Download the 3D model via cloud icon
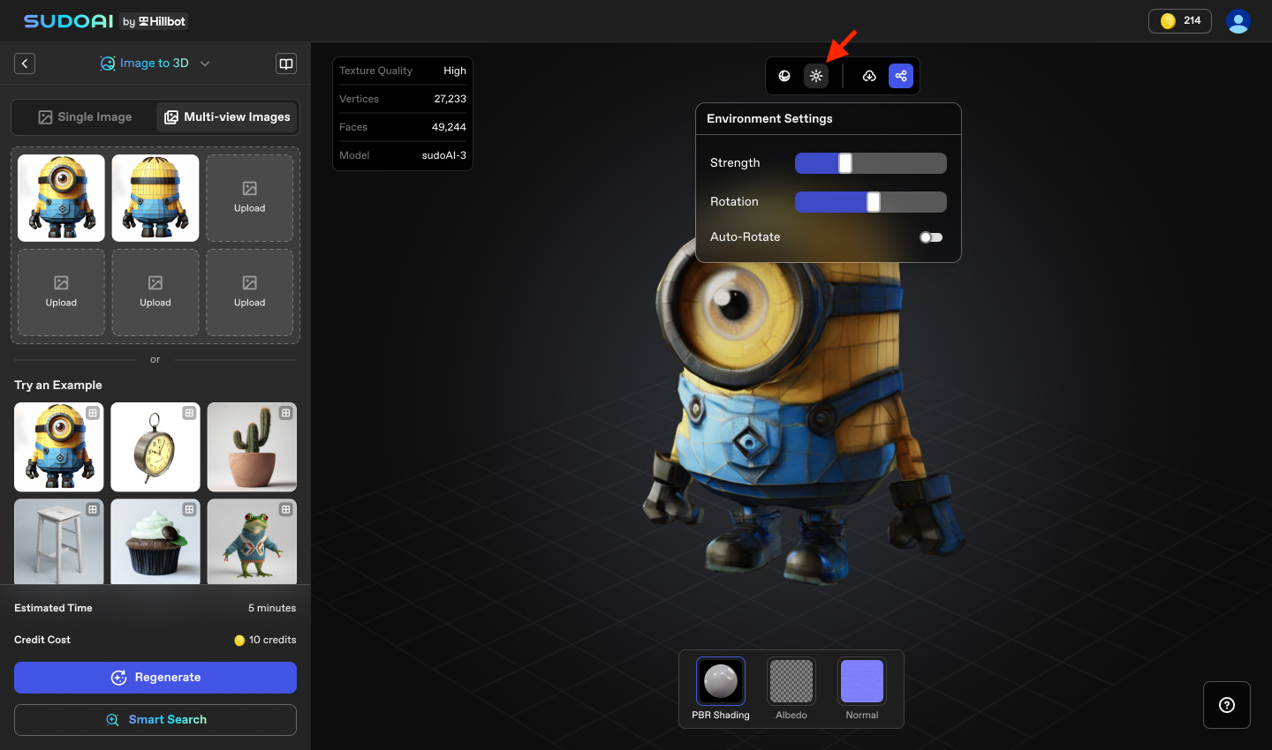 [x=869, y=76]
